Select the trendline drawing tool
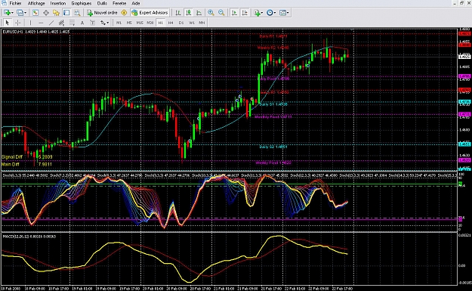472x291 pixels. point(51,23)
